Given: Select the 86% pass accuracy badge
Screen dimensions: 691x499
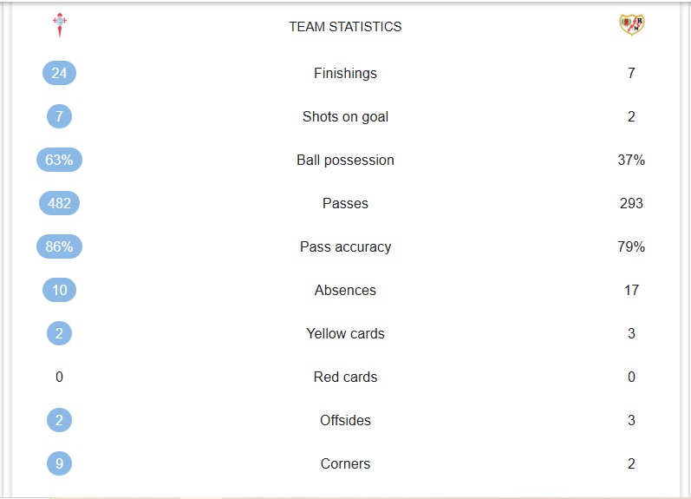Looking at the screenshot, I should (x=59, y=246).
